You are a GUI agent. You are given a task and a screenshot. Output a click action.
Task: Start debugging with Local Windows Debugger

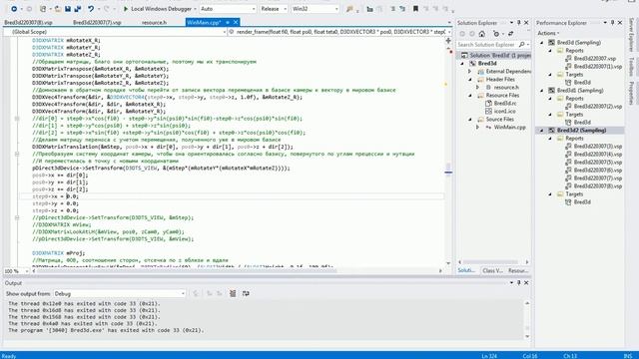click(x=158, y=9)
